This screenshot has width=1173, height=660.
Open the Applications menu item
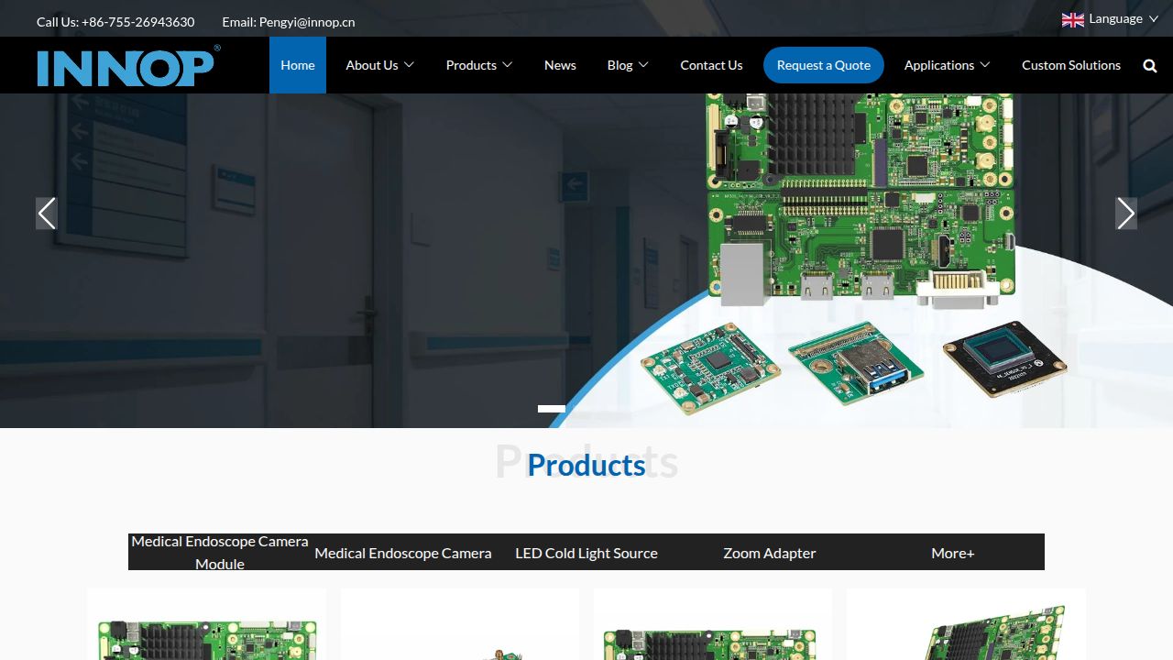click(939, 65)
